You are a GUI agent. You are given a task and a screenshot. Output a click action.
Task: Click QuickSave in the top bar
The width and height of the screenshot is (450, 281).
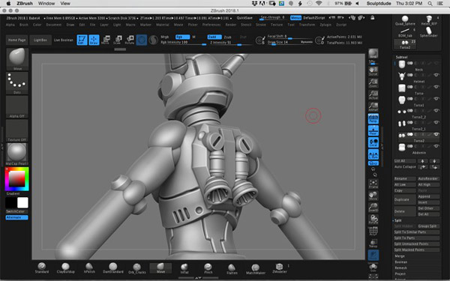244,18
